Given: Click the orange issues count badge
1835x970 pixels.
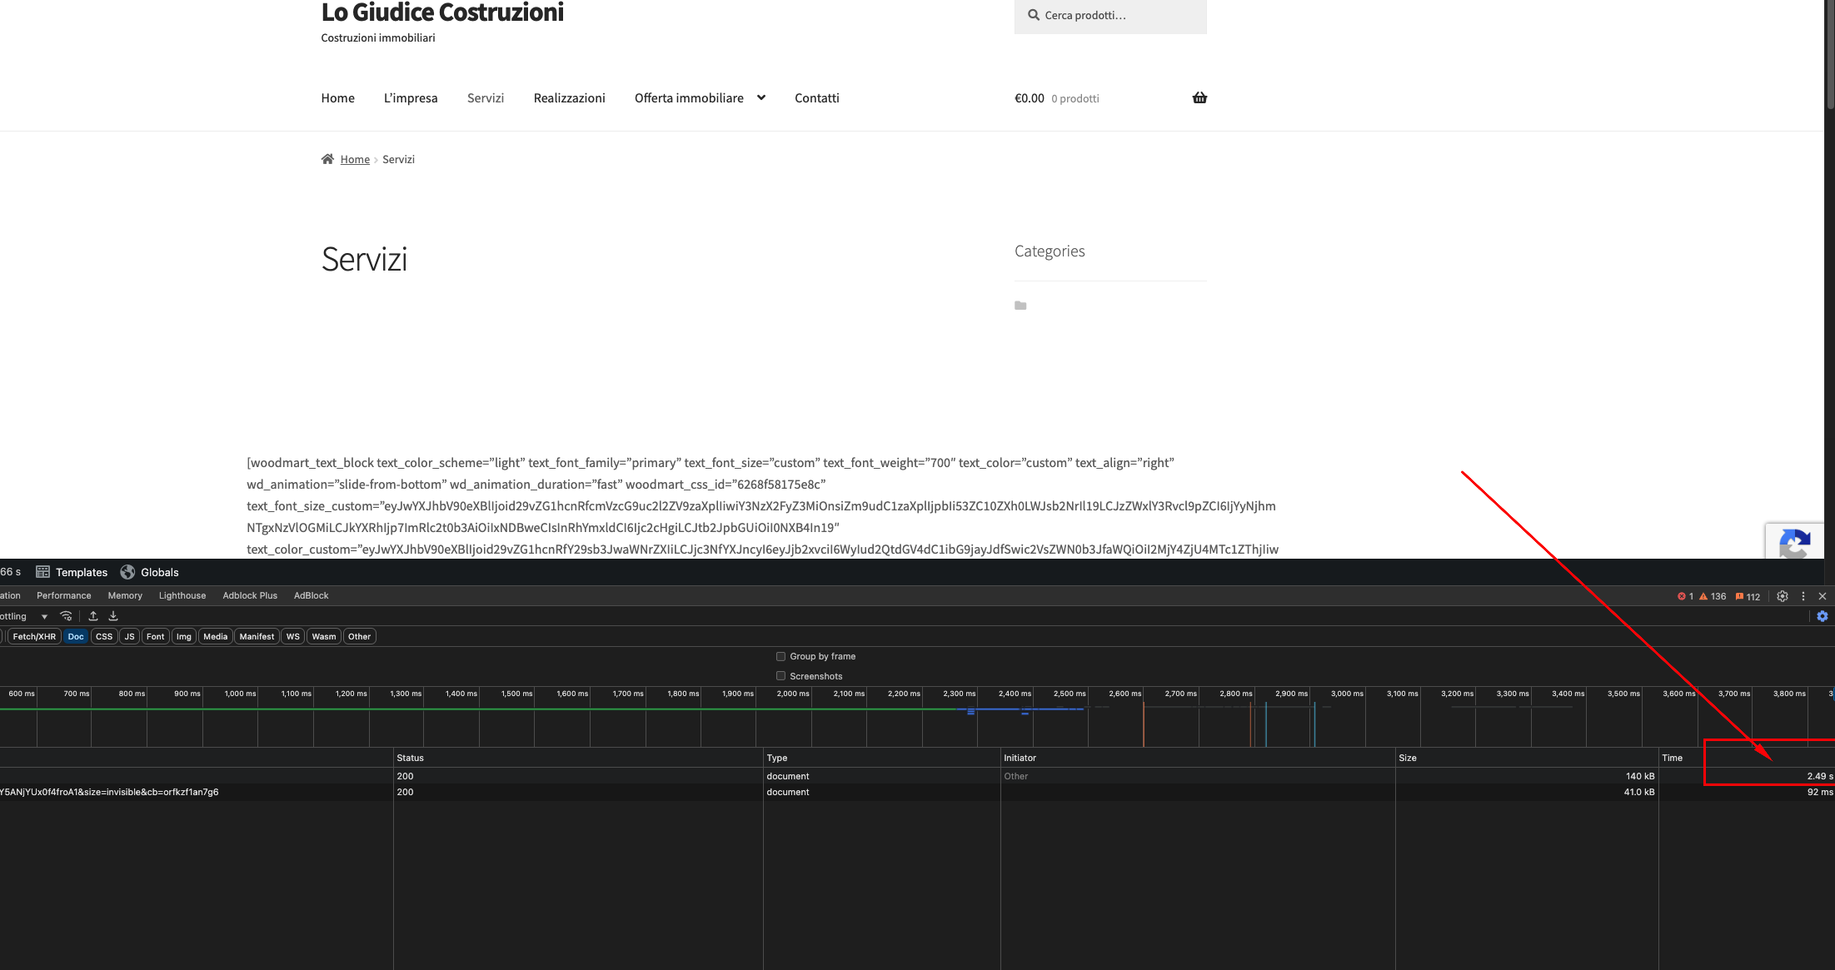Looking at the screenshot, I should 1748,596.
